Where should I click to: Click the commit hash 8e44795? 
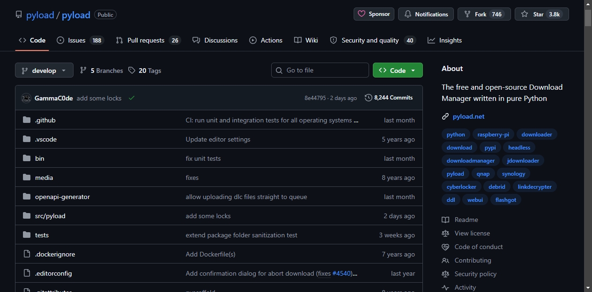pos(315,98)
